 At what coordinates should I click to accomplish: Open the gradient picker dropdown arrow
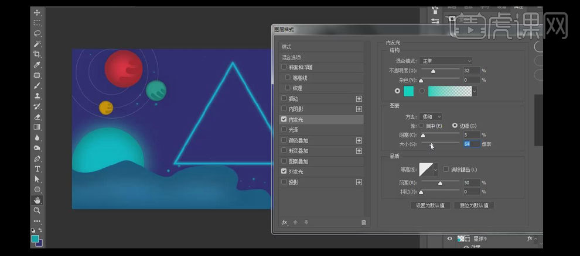click(x=475, y=91)
